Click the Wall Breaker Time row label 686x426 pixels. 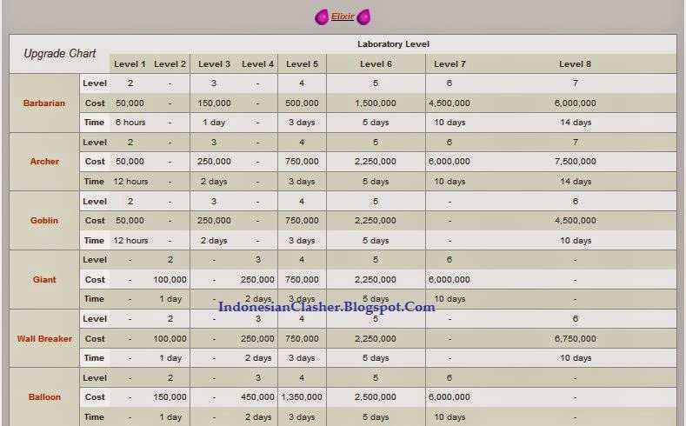(94, 358)
